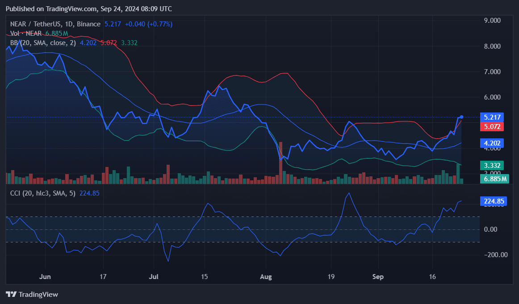Click the red 5.072 Bollinger basis badge

tap(493, 126)
